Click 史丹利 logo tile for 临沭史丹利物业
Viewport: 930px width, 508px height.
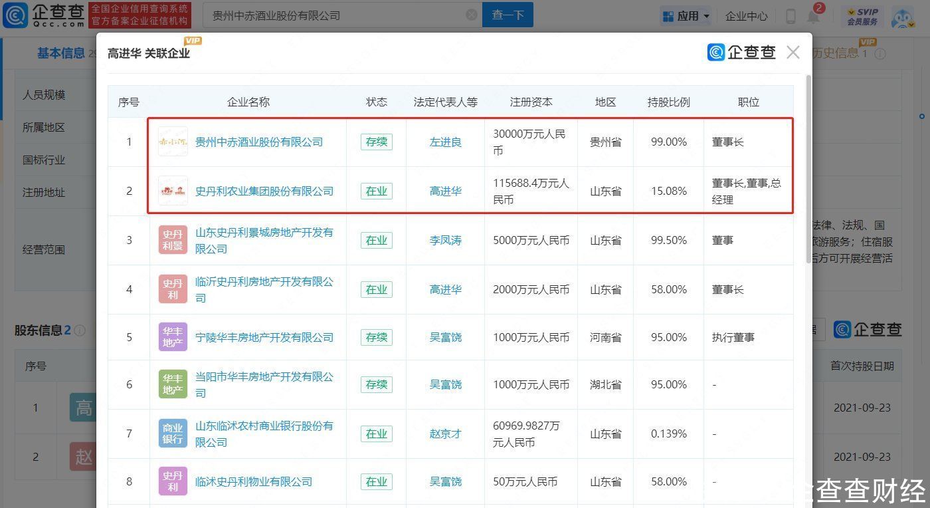point(173,481)
